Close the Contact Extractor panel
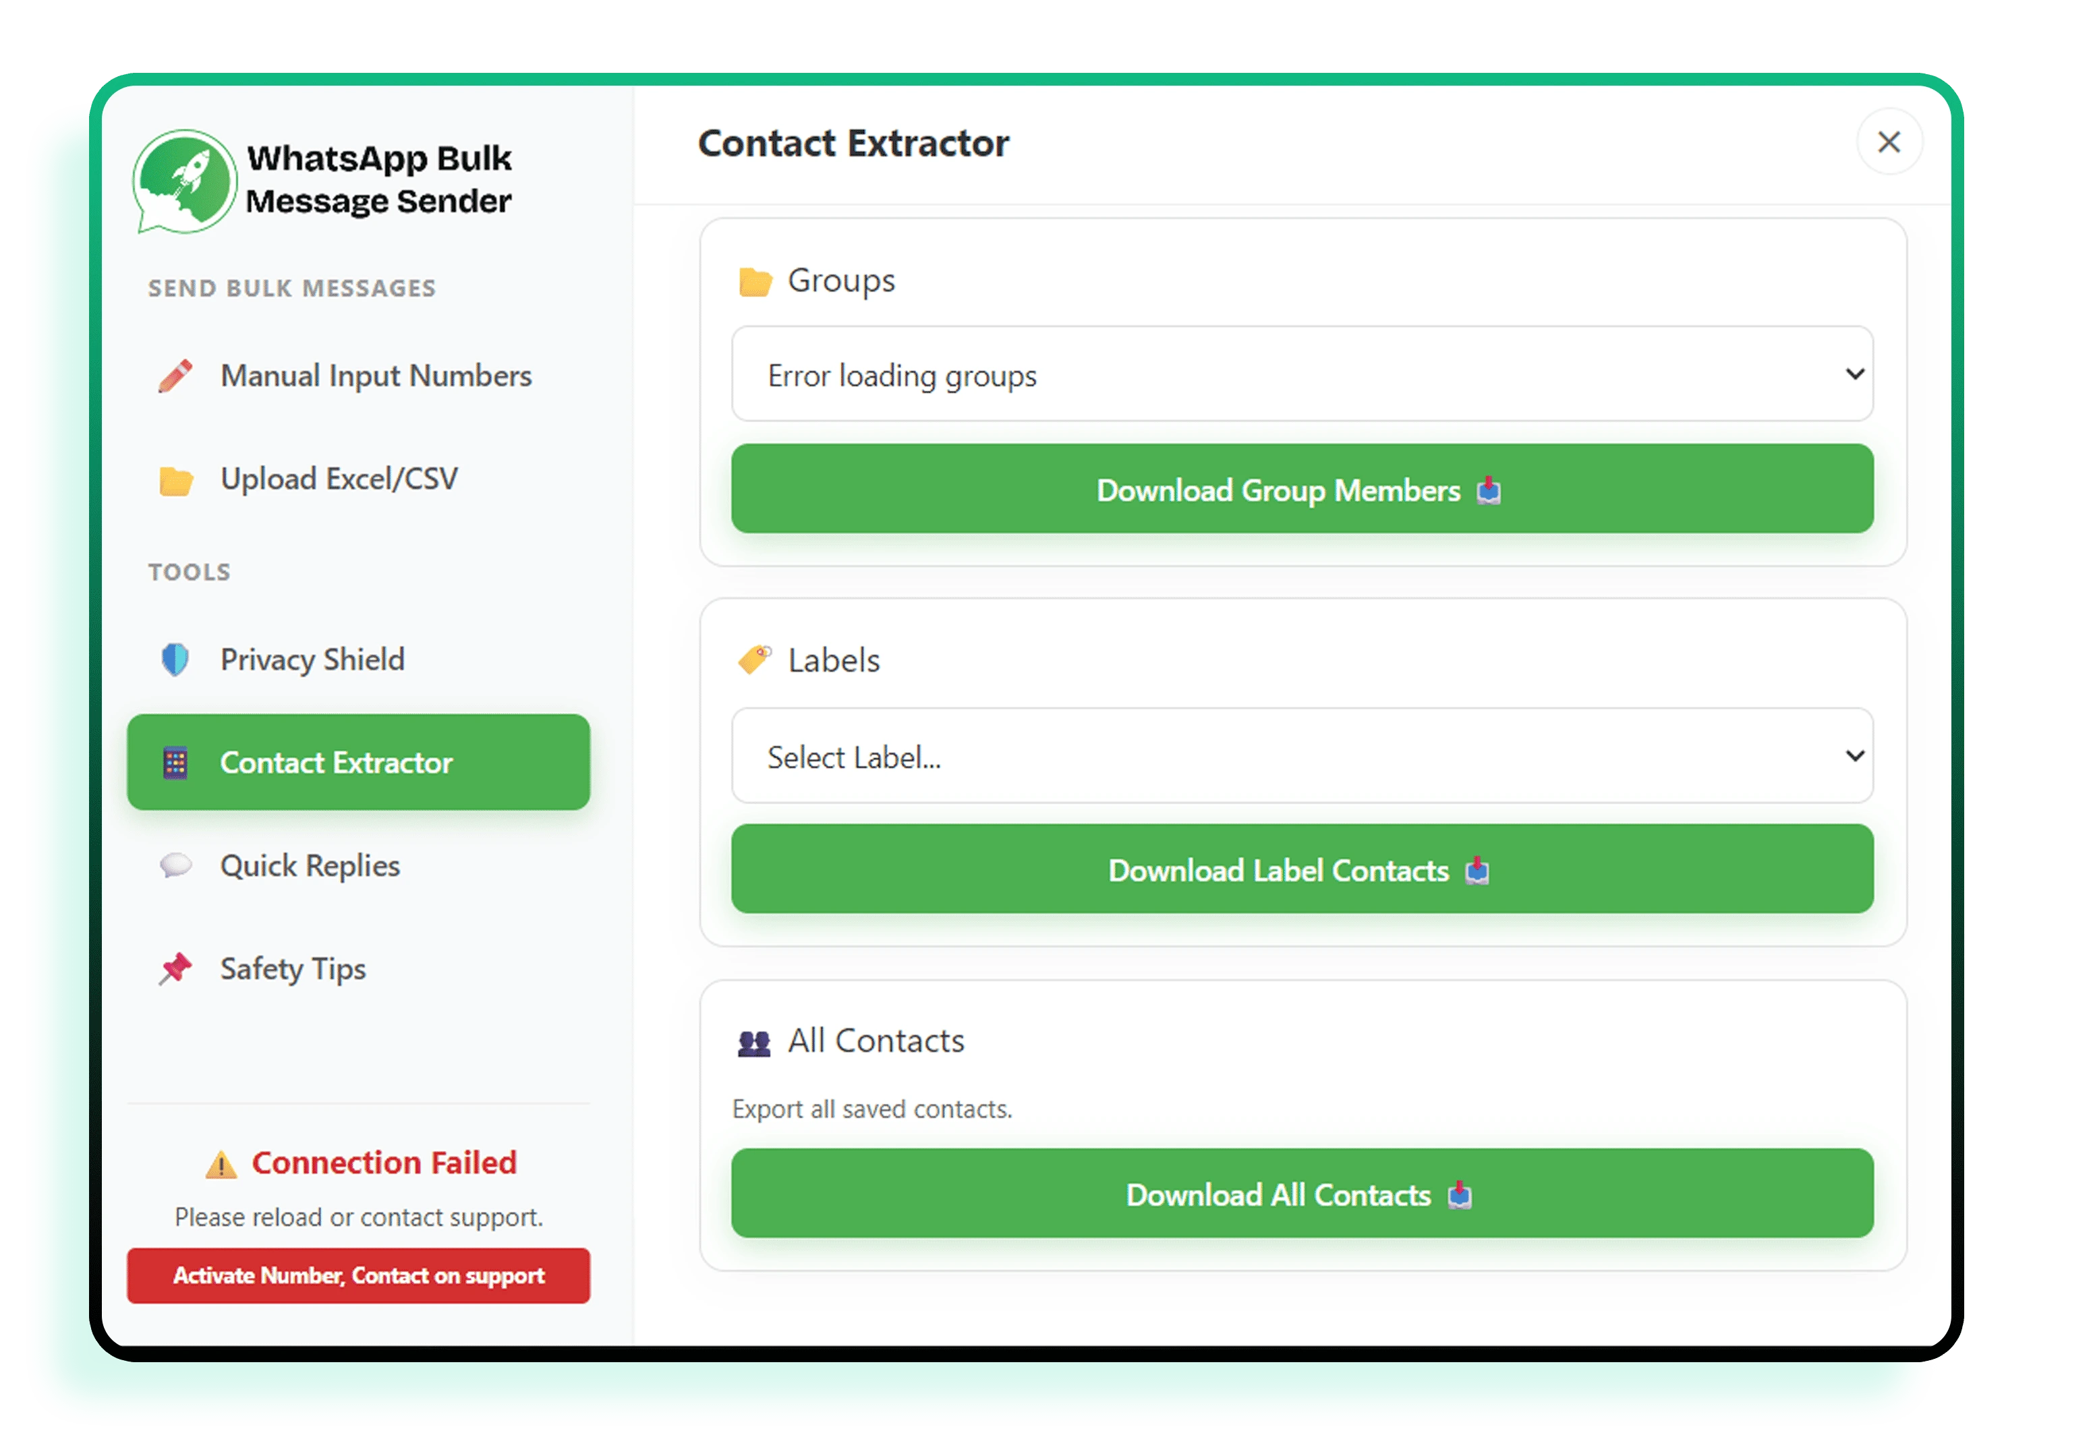Image resolution: width=2089 pixels, height=1433 pixels. pos(1889,142)
